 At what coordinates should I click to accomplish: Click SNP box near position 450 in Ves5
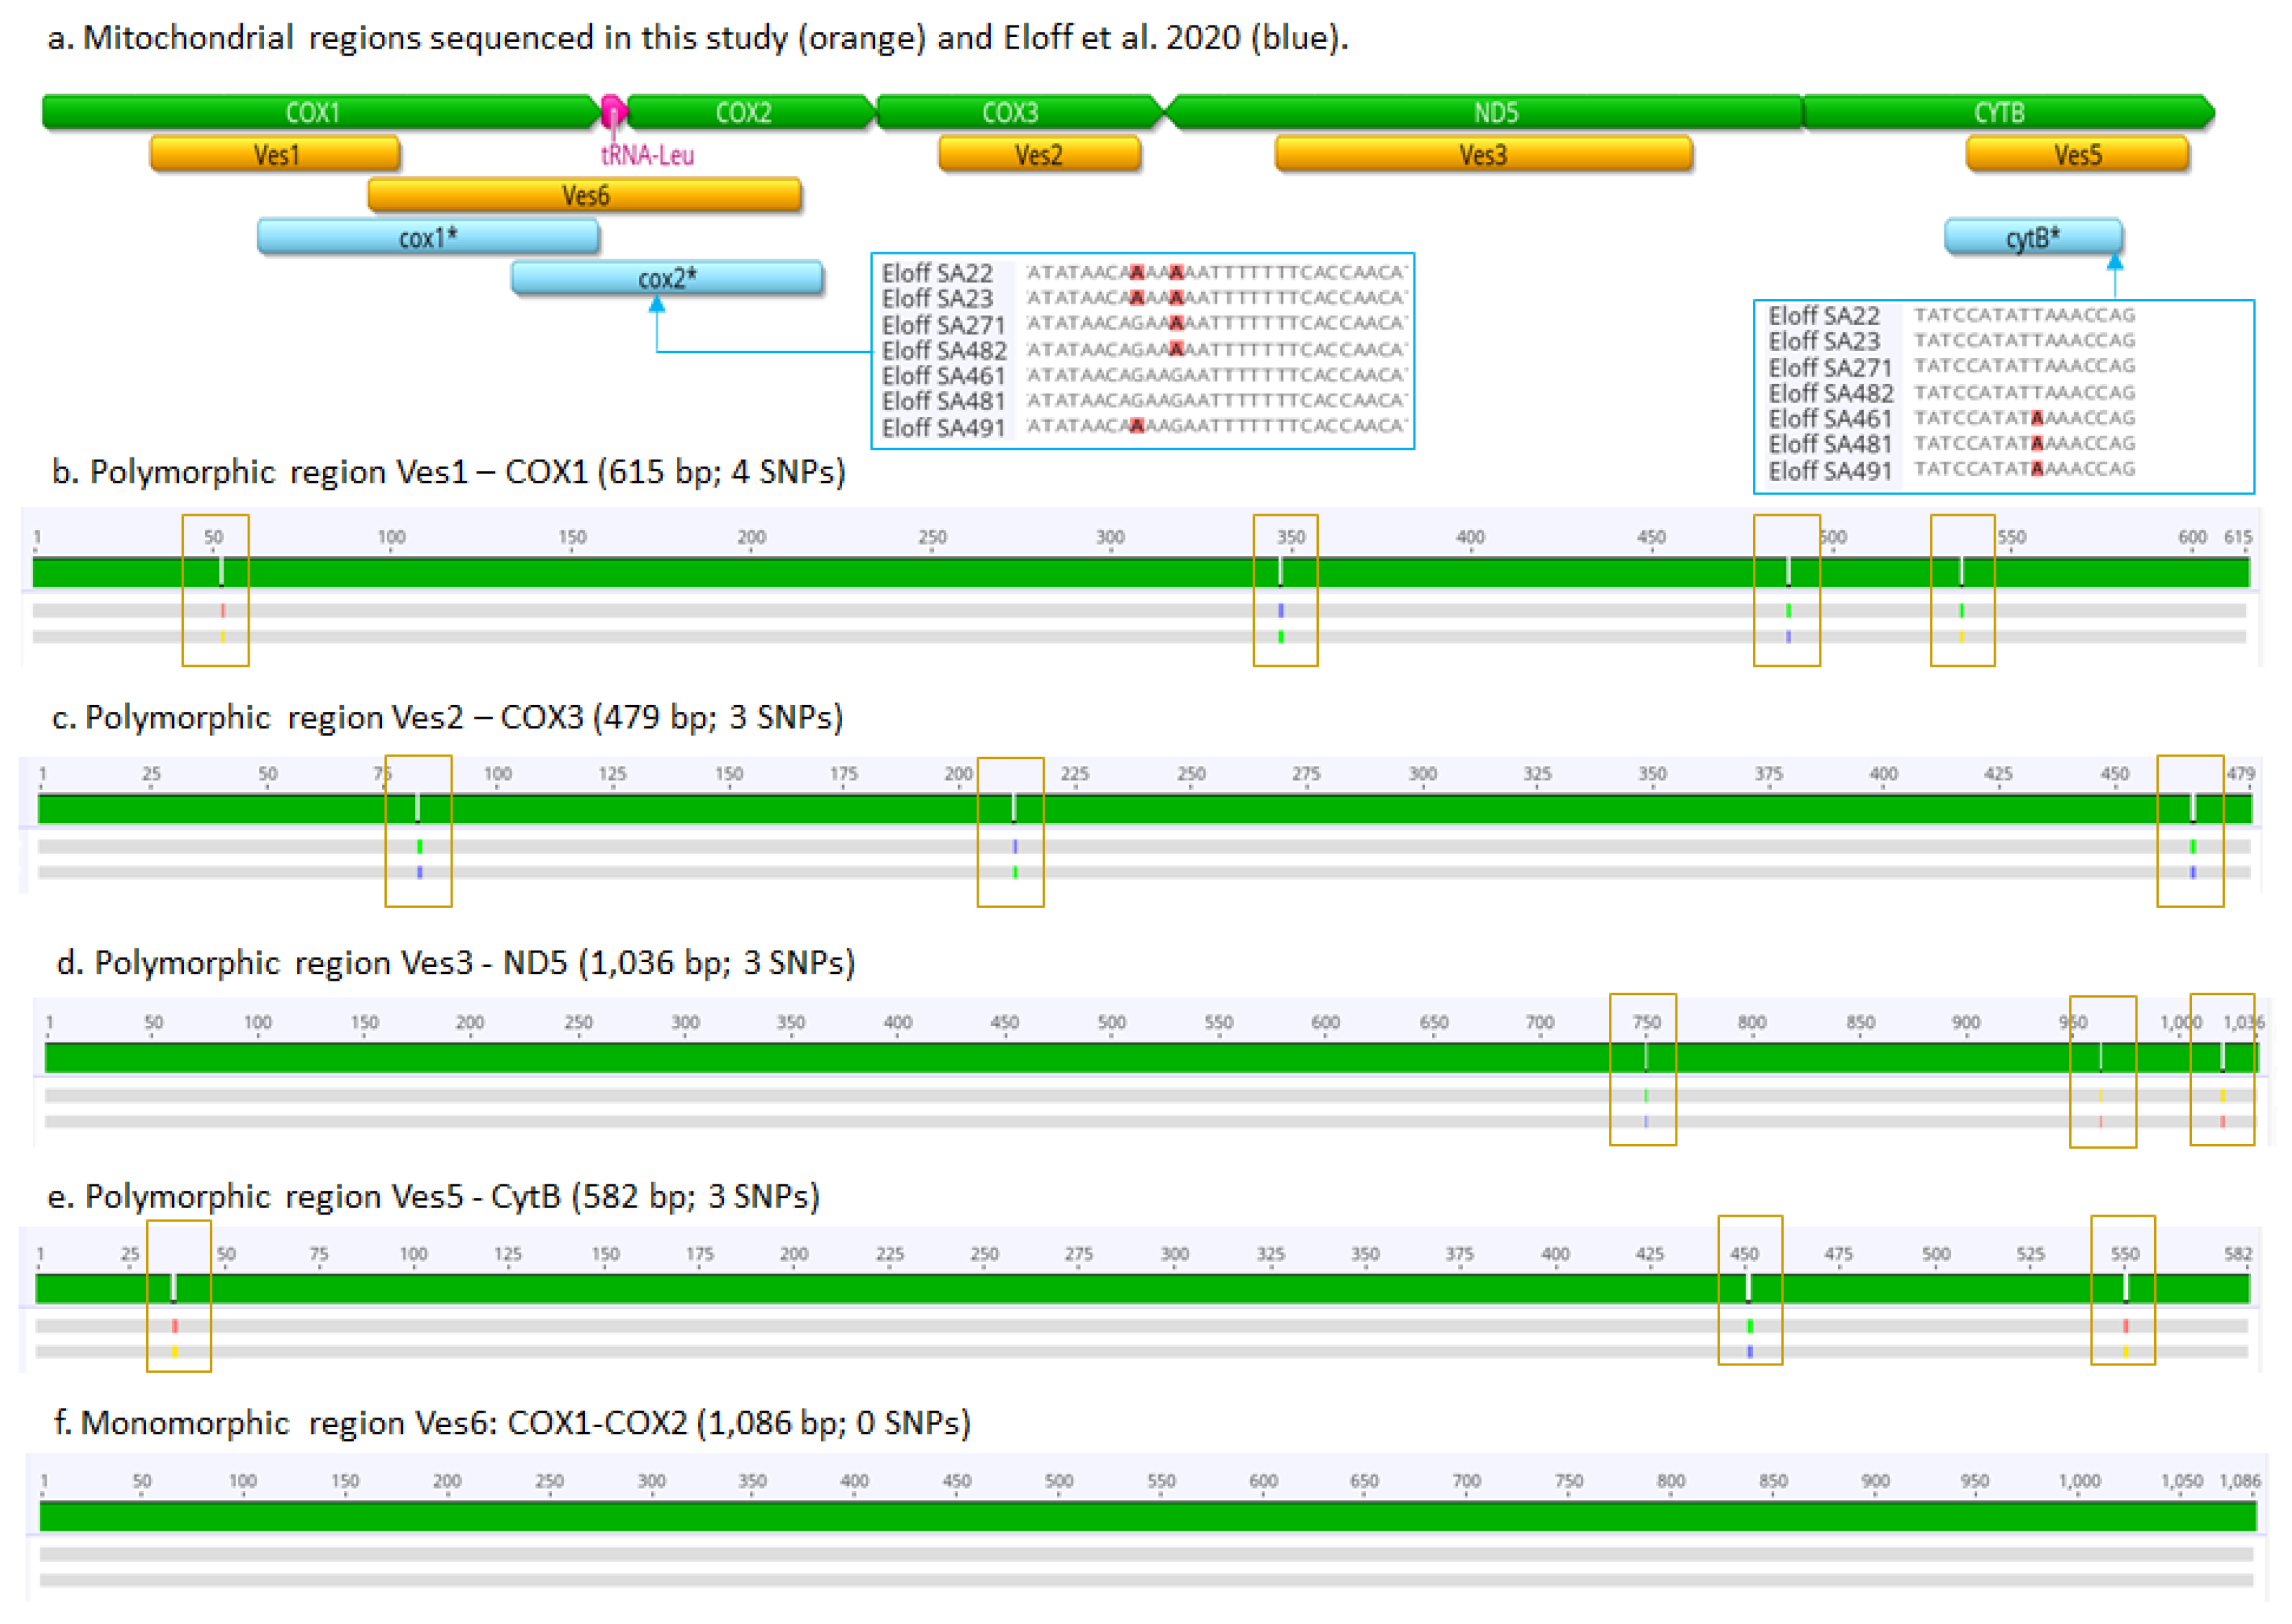click(x=1749, y=1290)
